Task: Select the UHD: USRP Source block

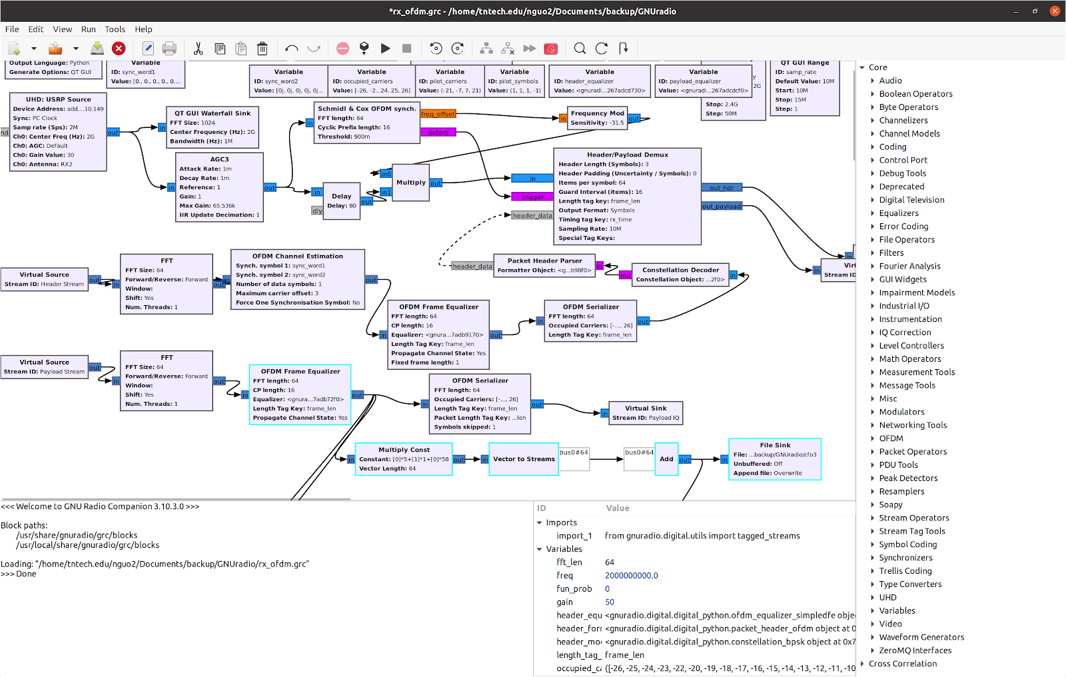Action: coord(58,132)
